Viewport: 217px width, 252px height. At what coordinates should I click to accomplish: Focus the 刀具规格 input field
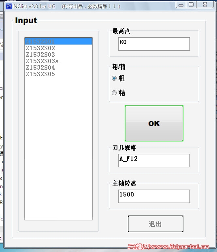pos(154,160)
